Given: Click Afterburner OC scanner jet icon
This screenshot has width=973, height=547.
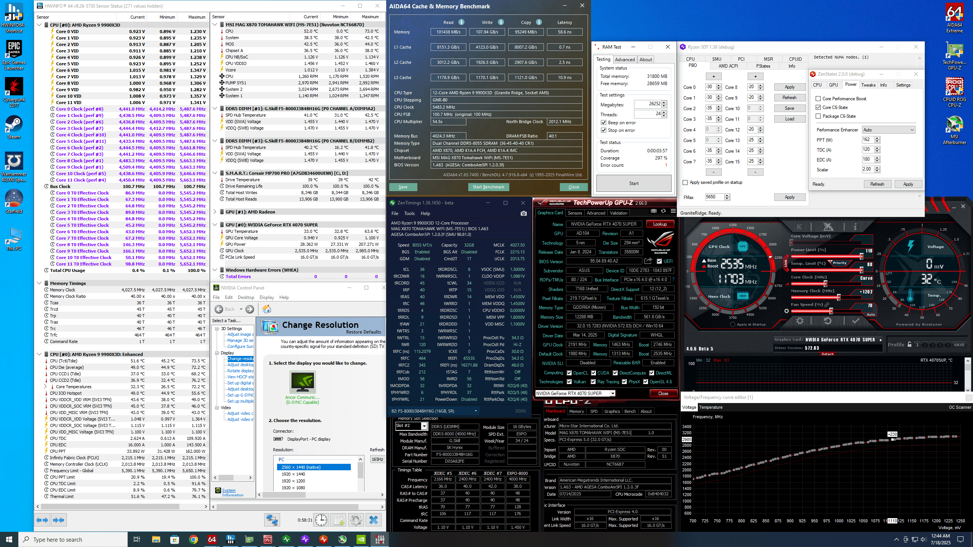Looking at the screenshot, I should 828,227.
